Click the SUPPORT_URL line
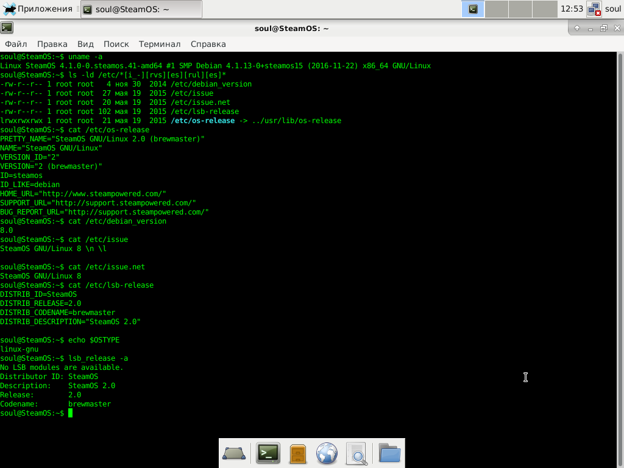The image size is (624, 468). click(98, 203)
